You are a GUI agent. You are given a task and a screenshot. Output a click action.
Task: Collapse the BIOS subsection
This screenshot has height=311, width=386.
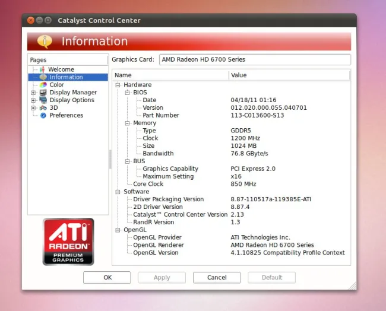point(127,93)
